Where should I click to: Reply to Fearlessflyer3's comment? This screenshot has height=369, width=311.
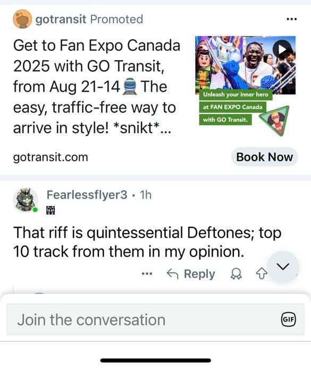pyautogui.click(x=191, y=274)
